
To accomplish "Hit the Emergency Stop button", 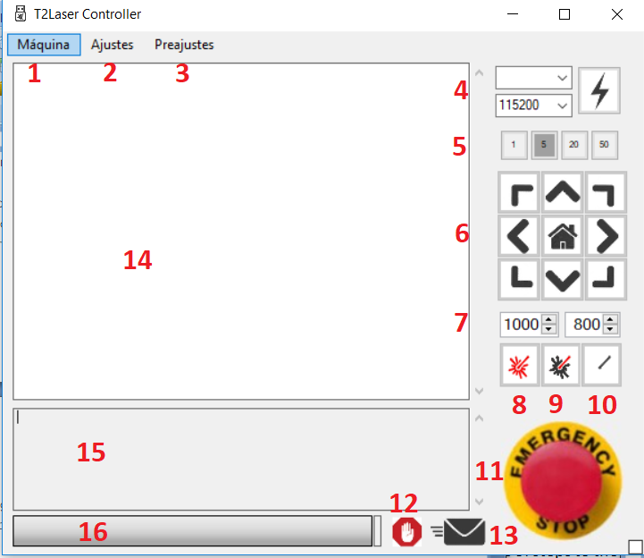I will coord(562,480).
